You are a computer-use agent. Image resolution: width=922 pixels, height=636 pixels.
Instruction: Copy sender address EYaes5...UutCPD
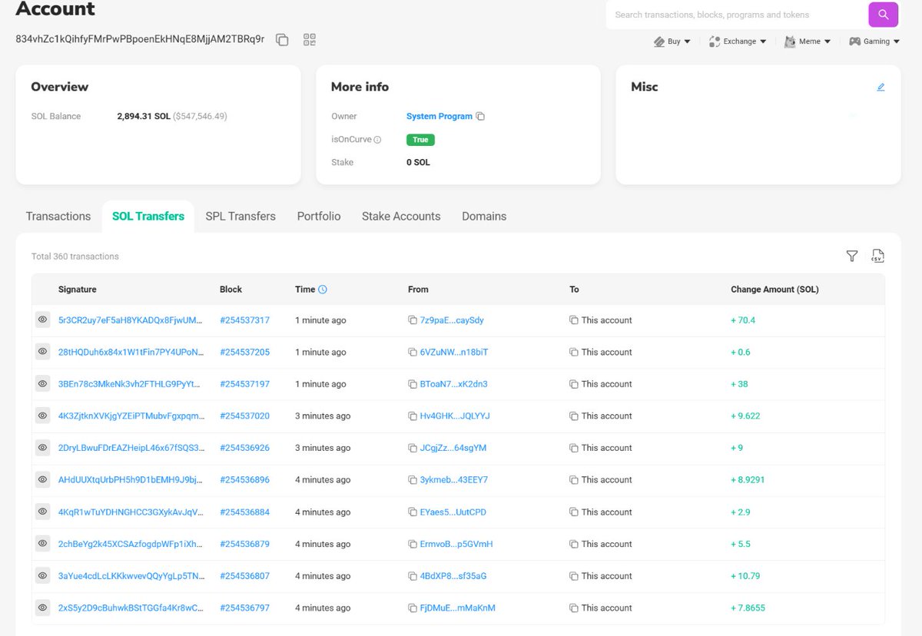[413, 512]
